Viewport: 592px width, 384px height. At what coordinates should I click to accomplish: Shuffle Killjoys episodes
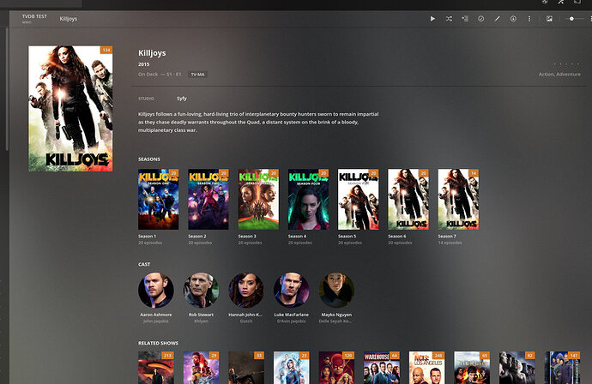[449, 19]
